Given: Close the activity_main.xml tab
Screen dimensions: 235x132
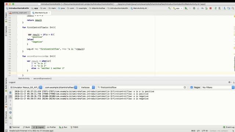Looking at the screenshot, I should pyautogui.click(x=29, y=13).
